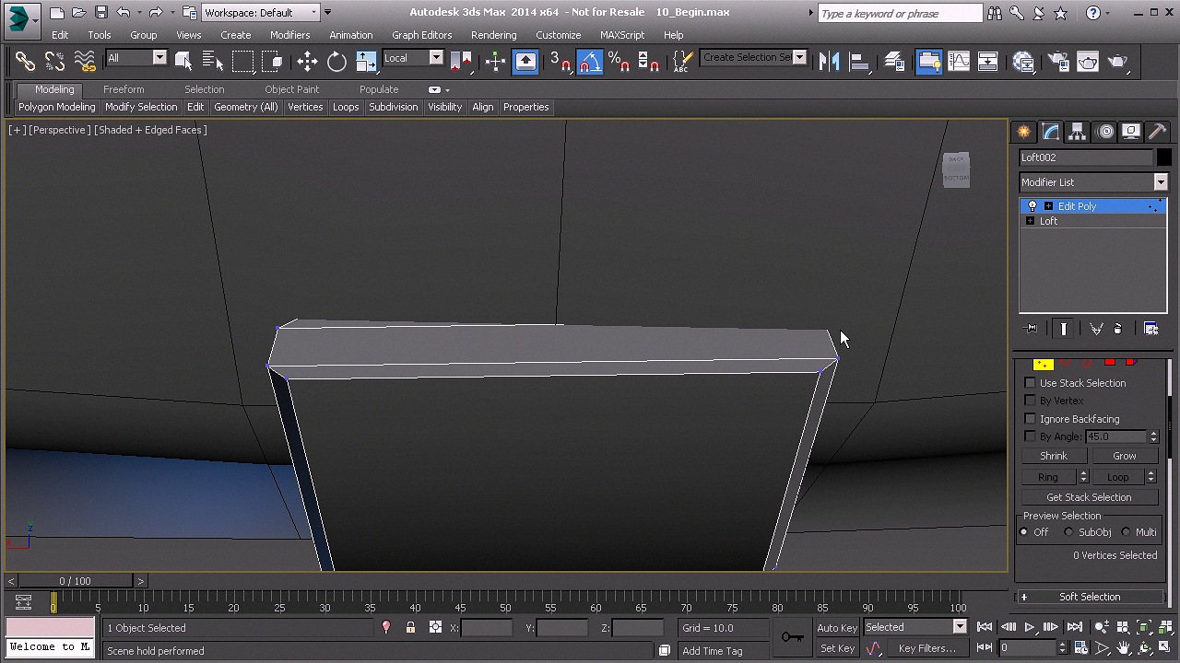The width and height of the screenshot is (1180, 663).
Task: Open the Graph Editors menu
Action: pos(421,35)
